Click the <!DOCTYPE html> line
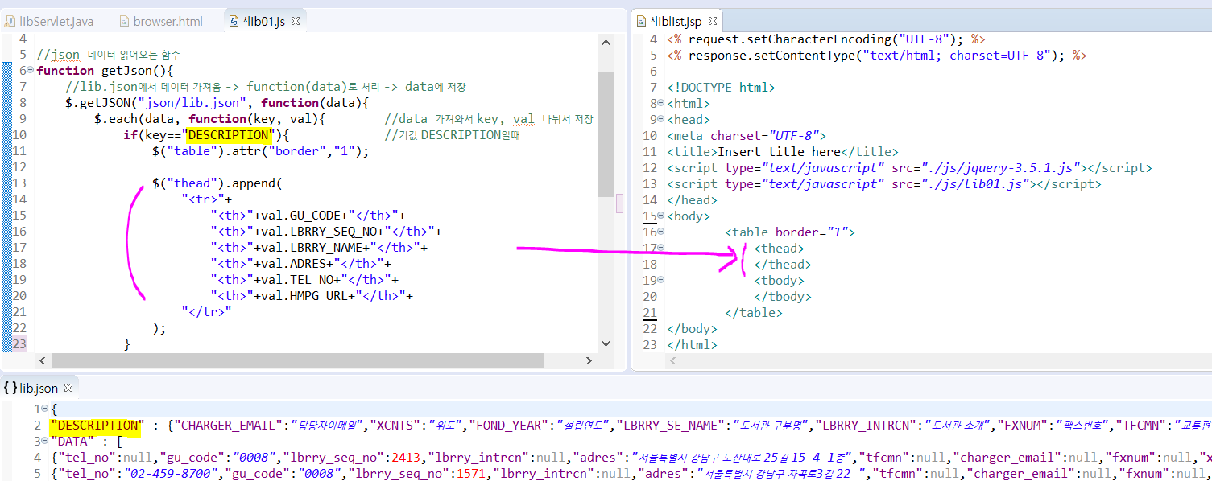The height and width of the screenshot is (481, 1212). 721,87
